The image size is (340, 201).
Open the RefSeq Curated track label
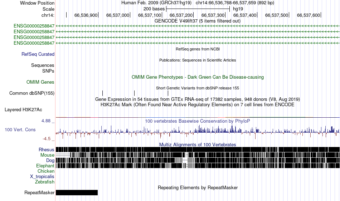38,54
